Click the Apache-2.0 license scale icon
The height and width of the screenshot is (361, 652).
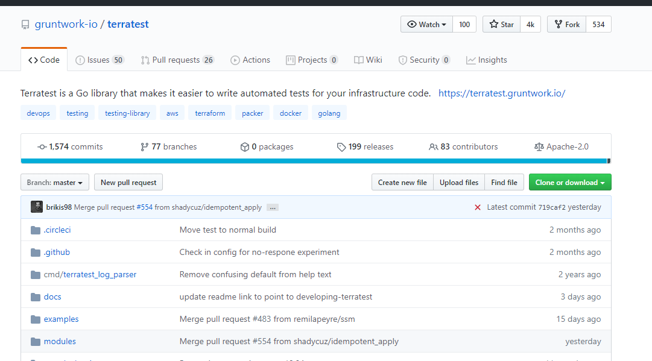coord(539,146)
